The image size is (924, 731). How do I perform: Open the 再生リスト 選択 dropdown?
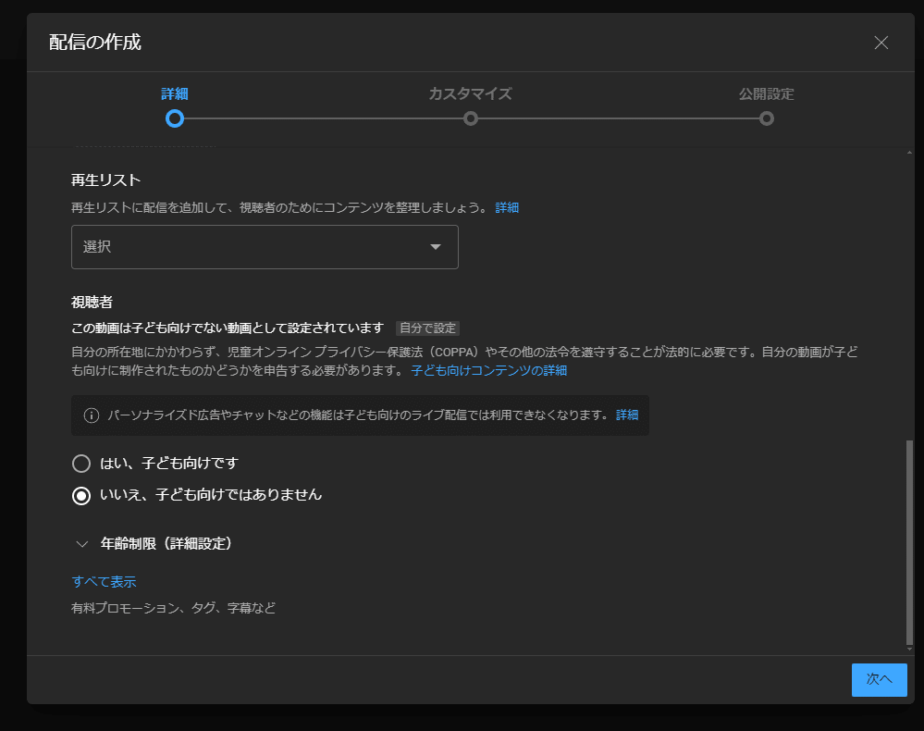coord(265,247)
